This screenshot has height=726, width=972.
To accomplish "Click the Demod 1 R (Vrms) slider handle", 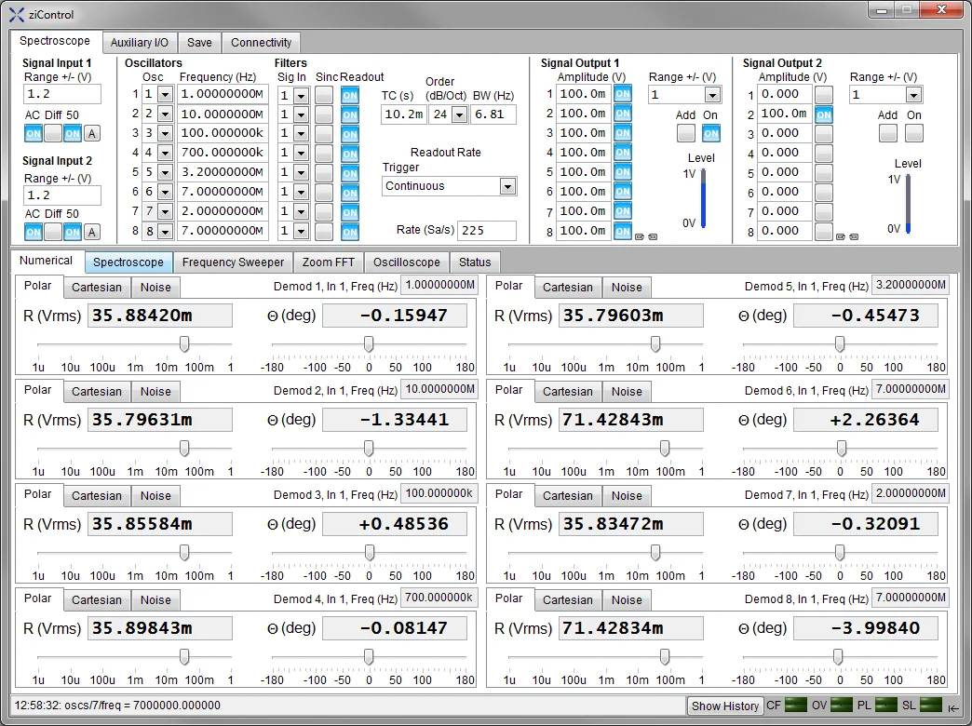I will click(184, 343).
